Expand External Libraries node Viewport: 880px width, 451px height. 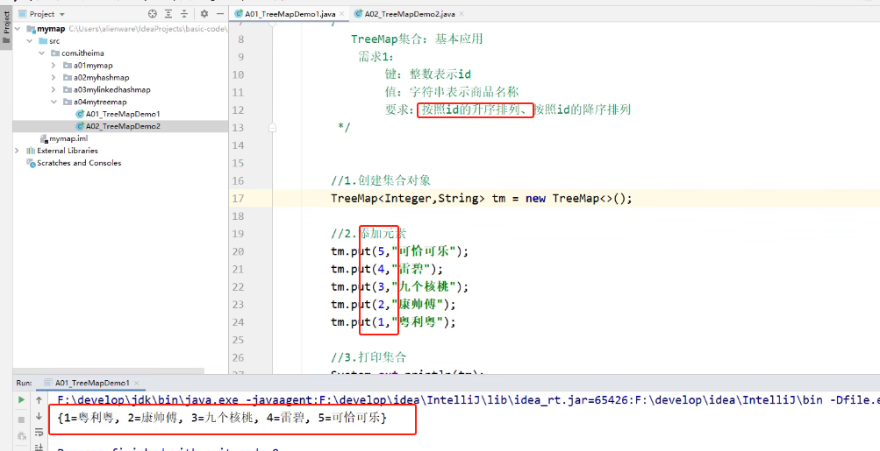(x=18, y=151)
